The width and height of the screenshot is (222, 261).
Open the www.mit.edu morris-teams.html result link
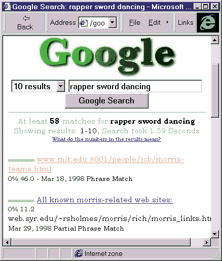point(96,164)
